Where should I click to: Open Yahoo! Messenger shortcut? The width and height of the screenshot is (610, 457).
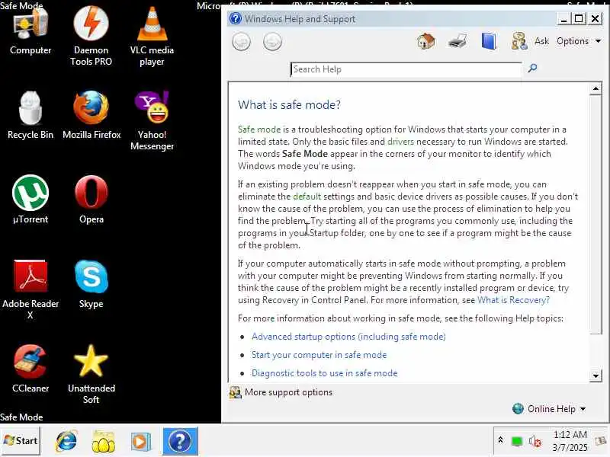(x=152, y=120)
